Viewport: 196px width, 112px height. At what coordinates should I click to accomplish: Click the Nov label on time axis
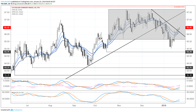click(119, 105)
